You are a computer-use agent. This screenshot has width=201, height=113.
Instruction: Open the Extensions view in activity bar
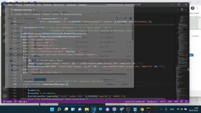5,41
